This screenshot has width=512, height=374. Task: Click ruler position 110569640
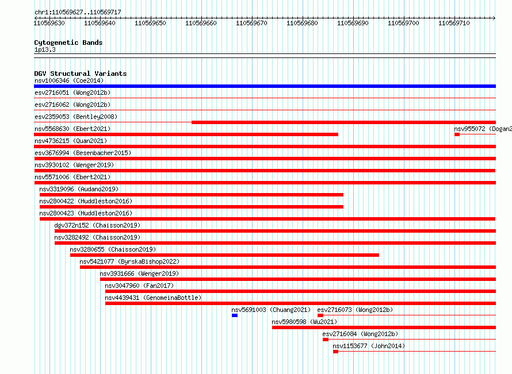(100, 23)
